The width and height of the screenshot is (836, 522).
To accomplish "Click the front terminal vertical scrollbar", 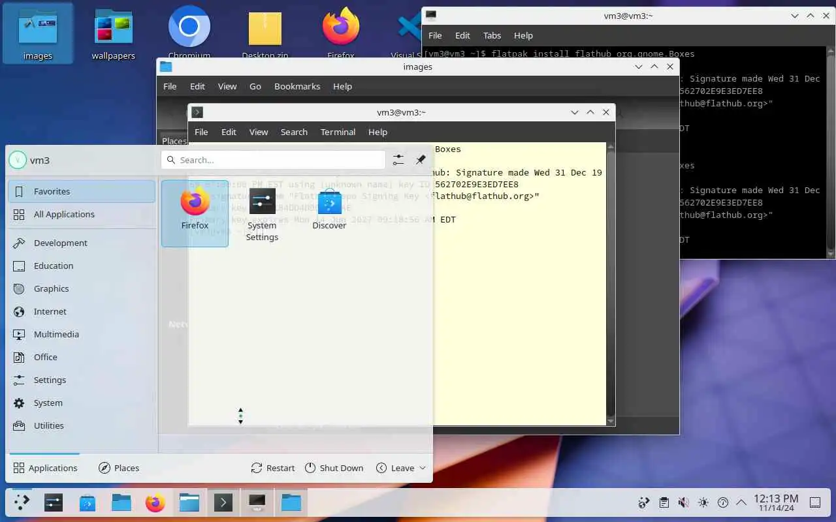I will 611,284.
